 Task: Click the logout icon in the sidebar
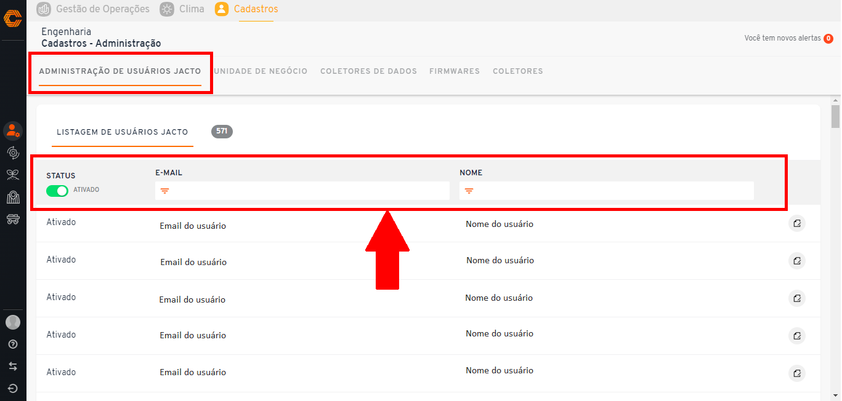(13, 389)
